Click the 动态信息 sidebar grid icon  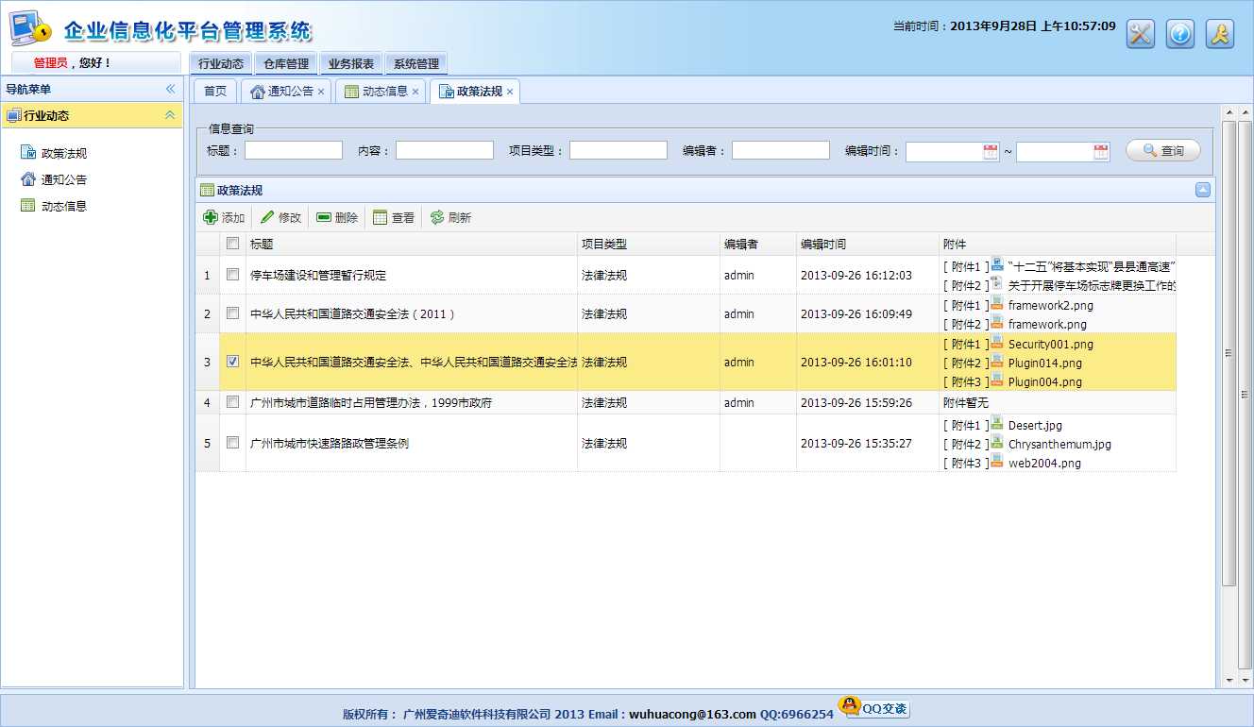28,206
